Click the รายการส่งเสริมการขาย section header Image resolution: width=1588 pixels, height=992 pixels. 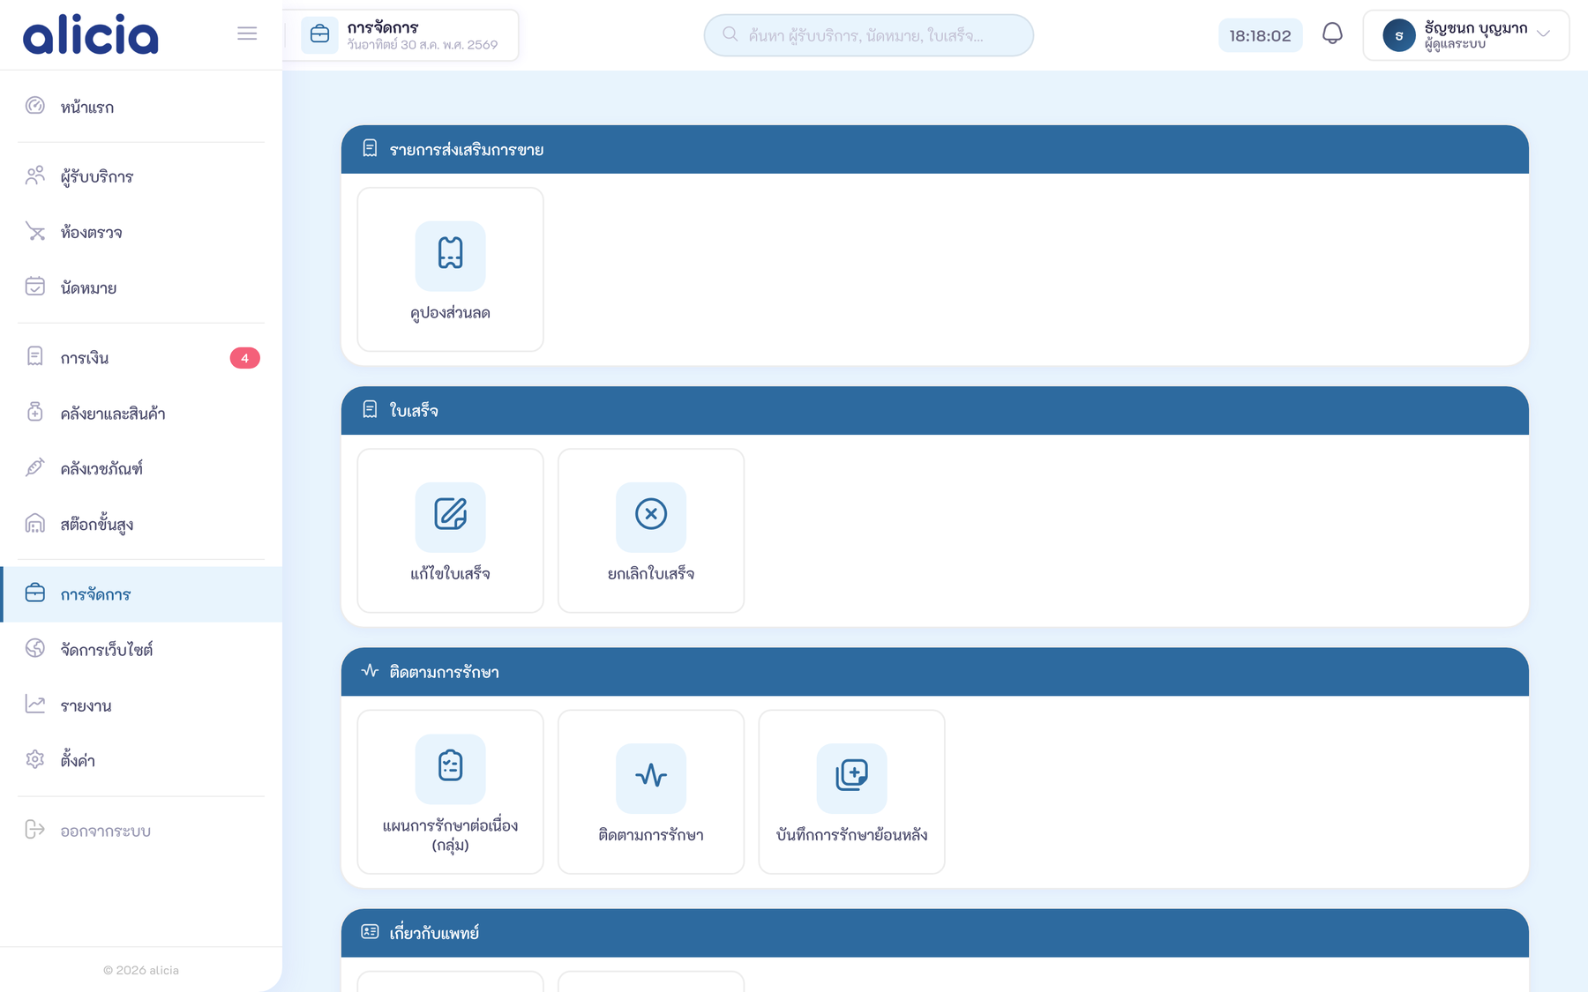[934, 149]
